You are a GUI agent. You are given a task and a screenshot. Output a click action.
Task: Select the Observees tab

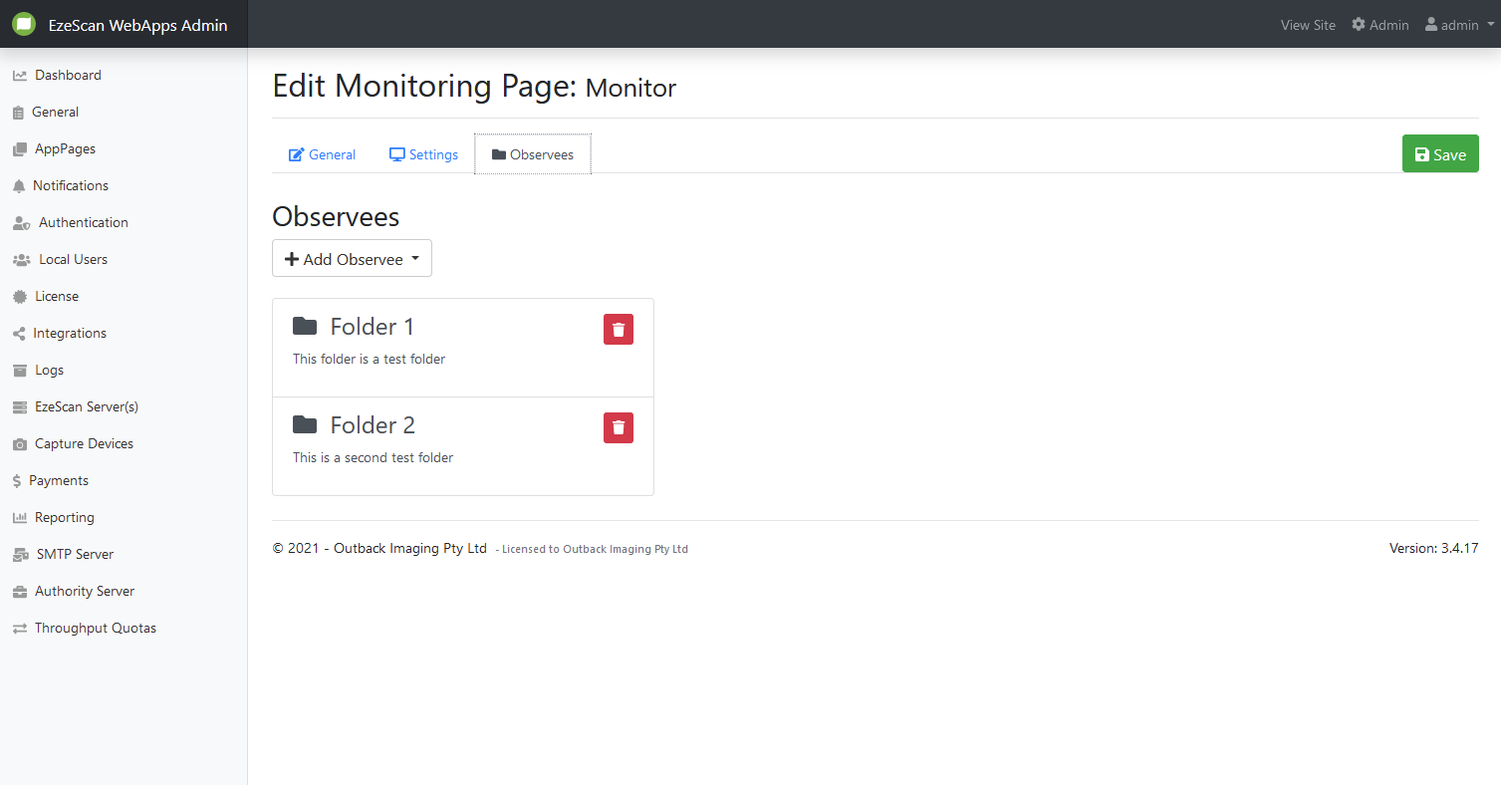[x=532, y=154]
